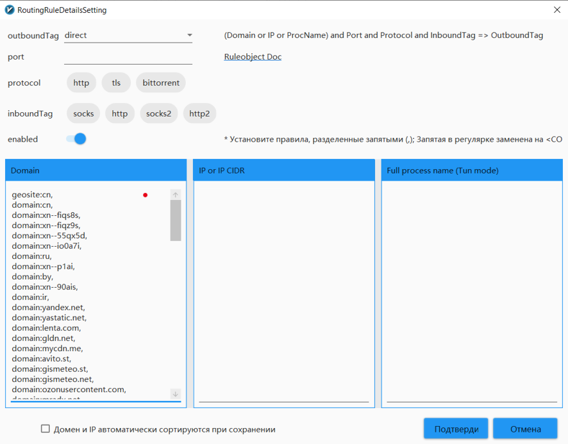Click the v2rayN app icon in title bar
This screenshot has width=568, height=444.
tap(10, 10)
